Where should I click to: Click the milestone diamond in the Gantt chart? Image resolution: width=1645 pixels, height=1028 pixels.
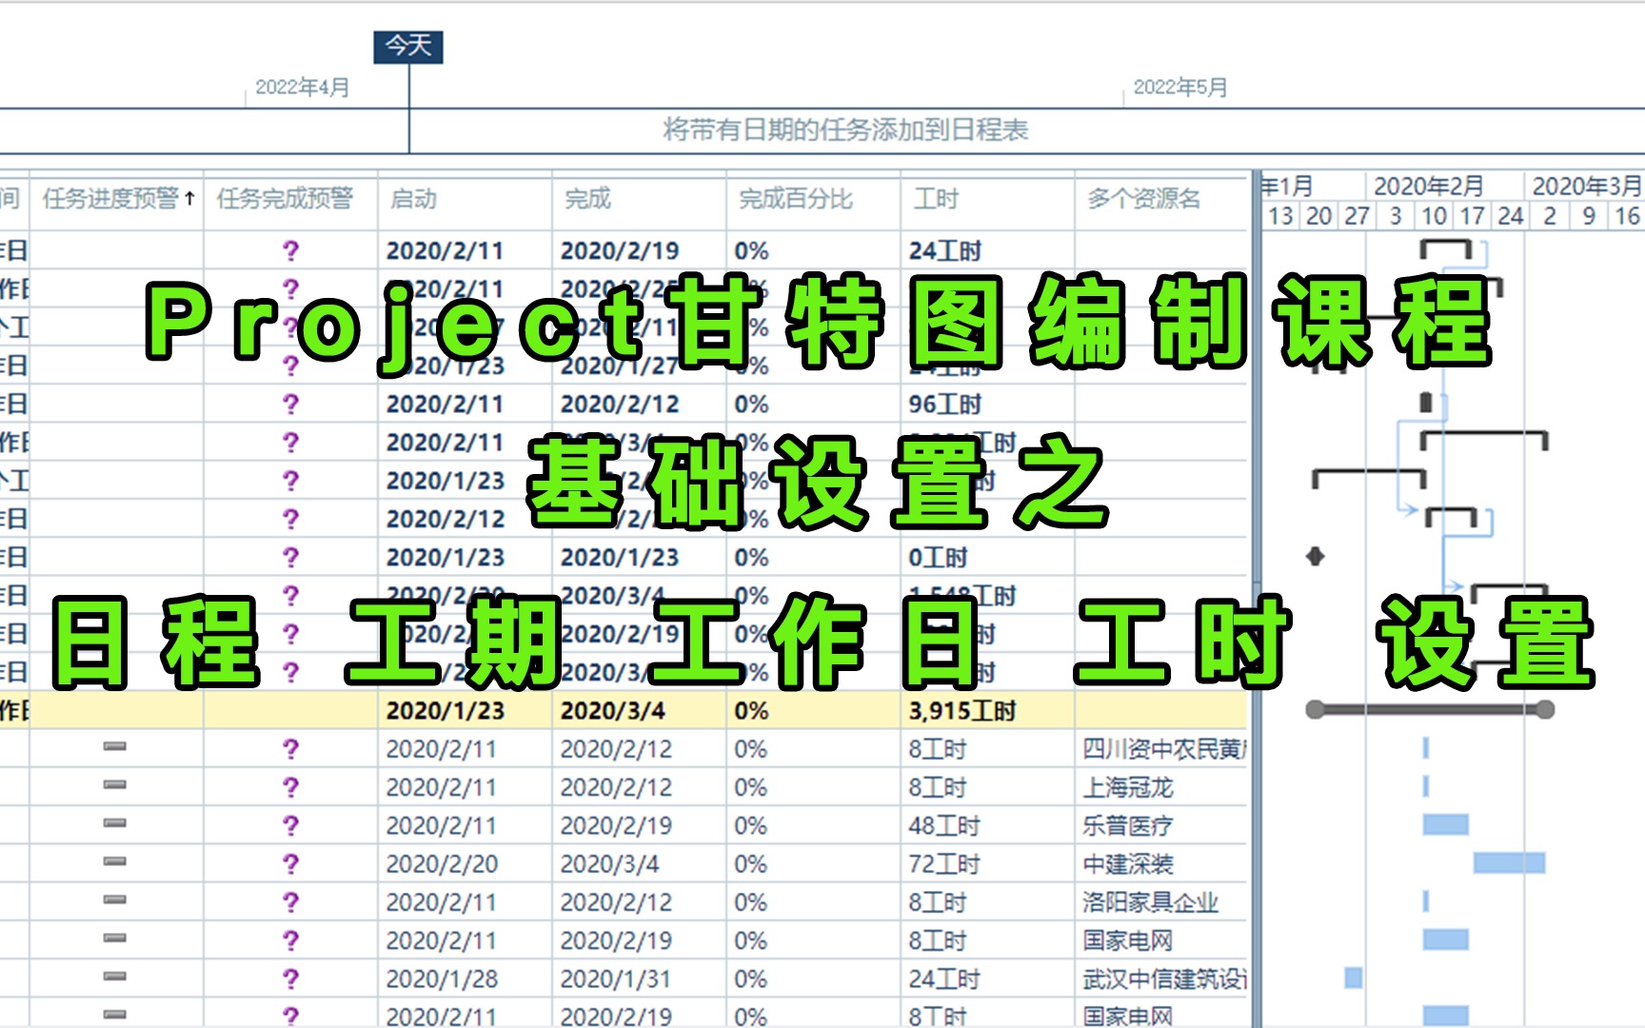(1316, 556)
